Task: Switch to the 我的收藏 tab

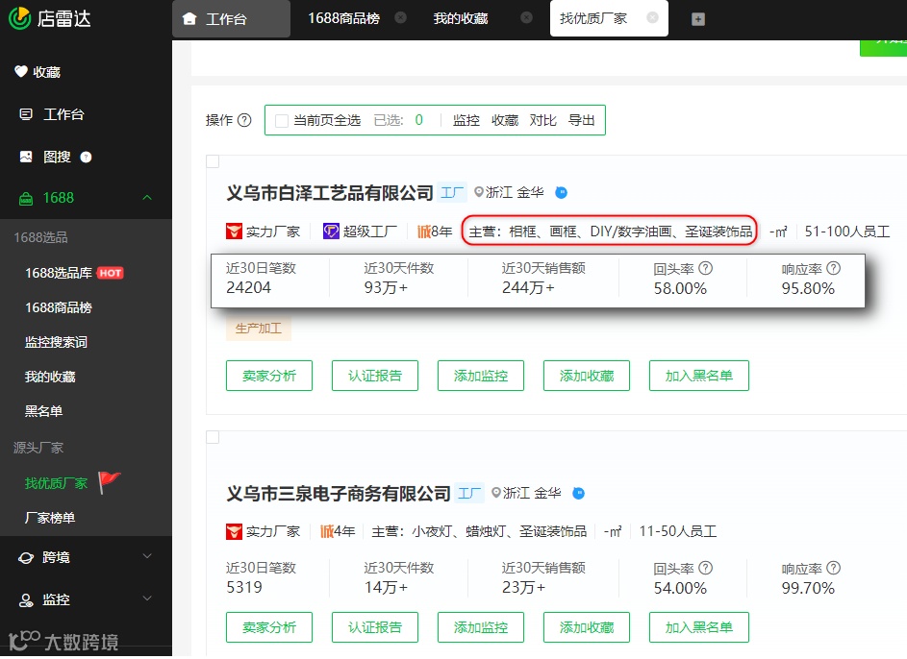Action: [461, 18]
